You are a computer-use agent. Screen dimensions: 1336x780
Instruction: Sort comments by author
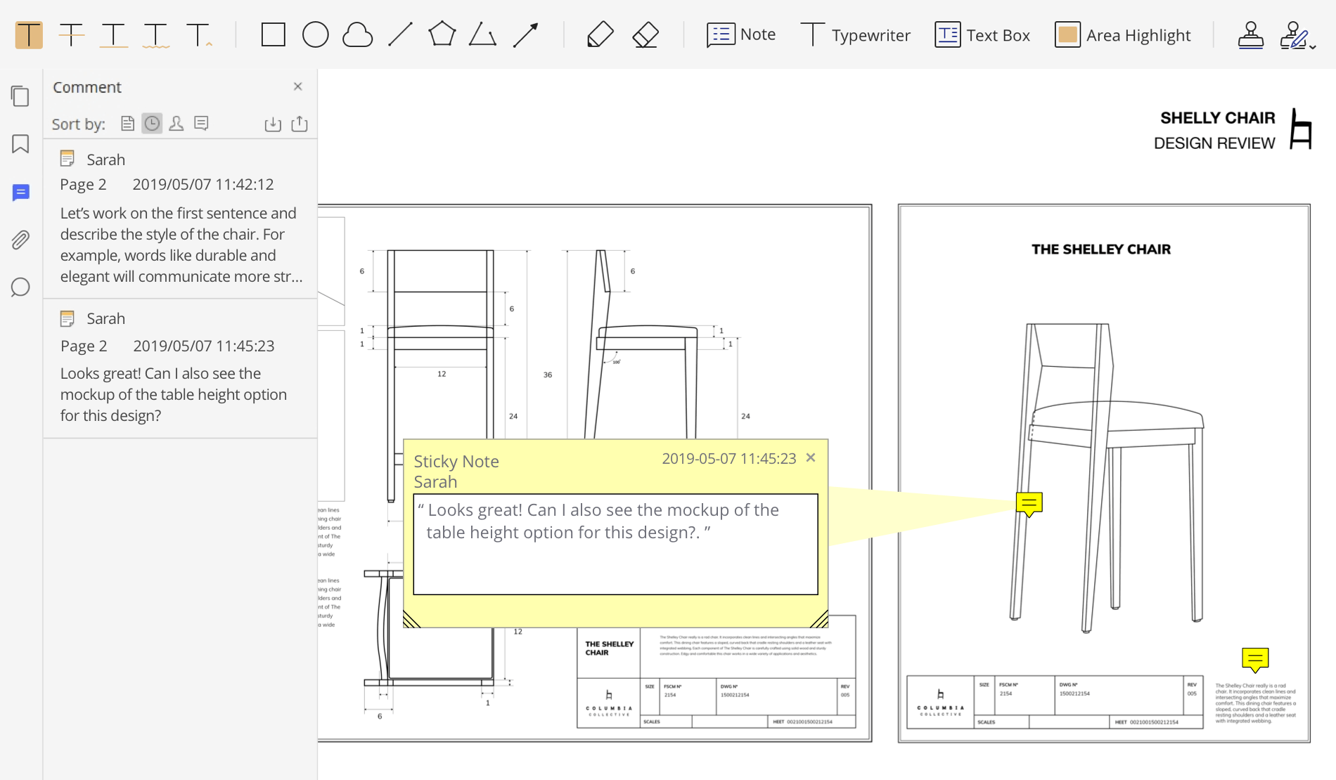(176, 124)
